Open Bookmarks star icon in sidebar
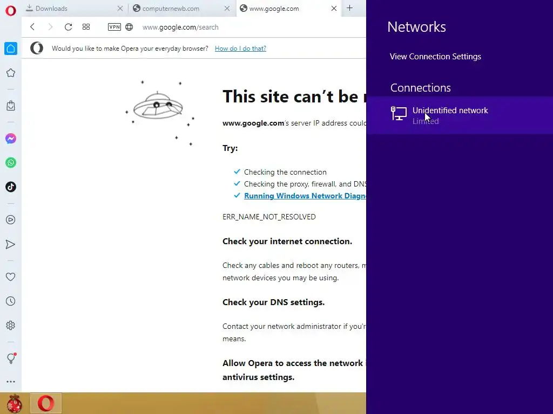This screenshot has height=414, width=553. (11, 73)
